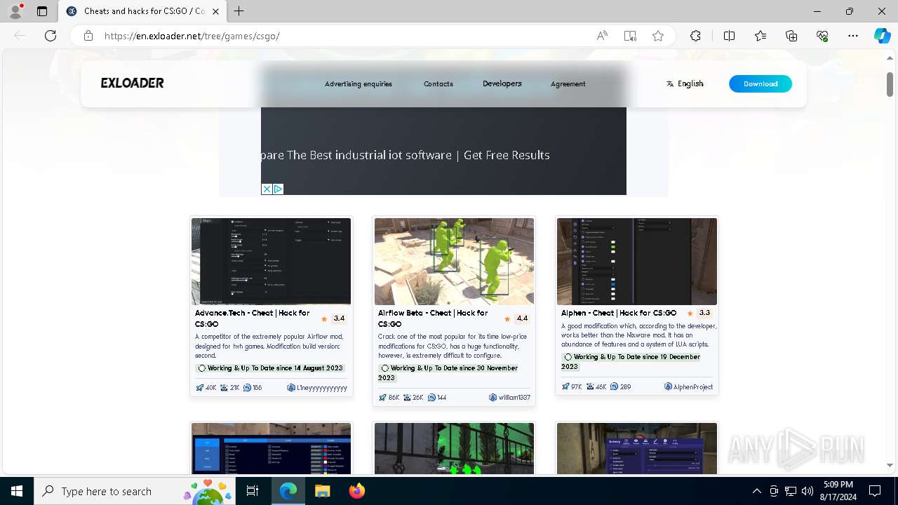The width and height of the screenshot is (898, 505).
Task: Click the 289 comments count on Alphen
Action: (620, 386)
